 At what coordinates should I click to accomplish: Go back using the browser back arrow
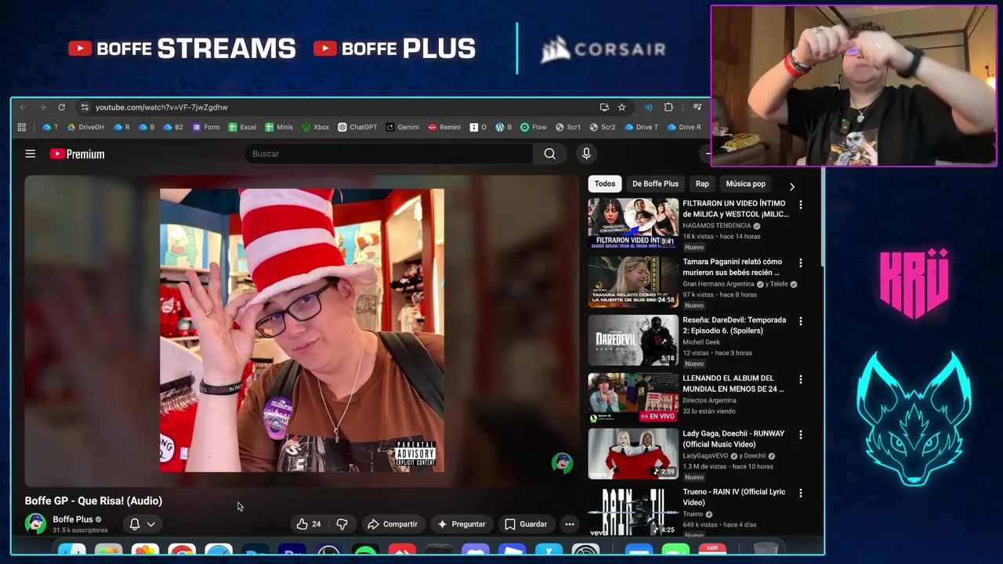(x=23, y=107)
